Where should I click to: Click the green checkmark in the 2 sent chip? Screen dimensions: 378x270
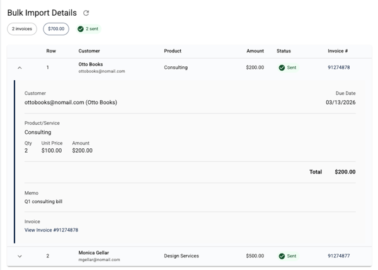tap(81, 29)
